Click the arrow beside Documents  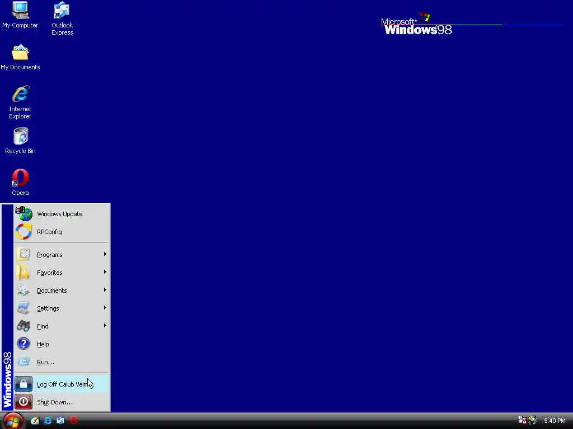[x=105, y=290]
